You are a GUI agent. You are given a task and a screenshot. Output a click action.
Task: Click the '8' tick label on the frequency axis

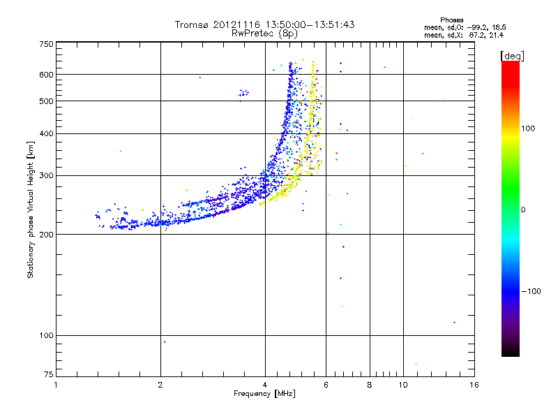coord(370,385)
